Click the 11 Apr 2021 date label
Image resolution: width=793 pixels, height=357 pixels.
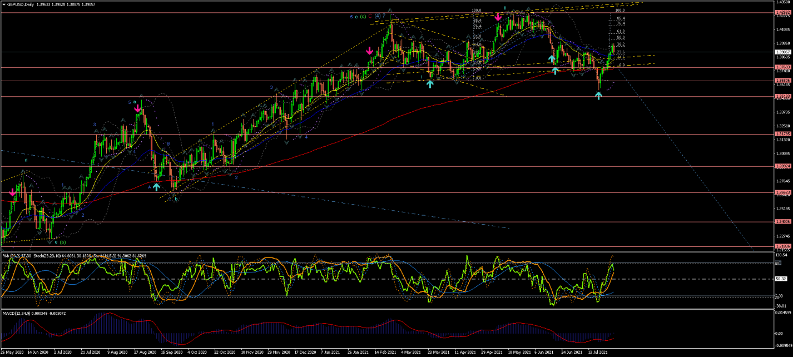[465, 353]
